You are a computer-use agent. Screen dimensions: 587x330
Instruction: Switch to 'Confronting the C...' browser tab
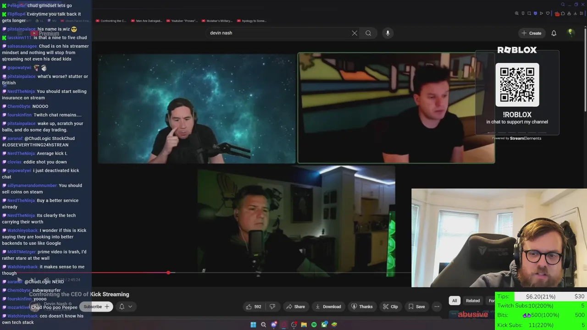click(111, 21)
